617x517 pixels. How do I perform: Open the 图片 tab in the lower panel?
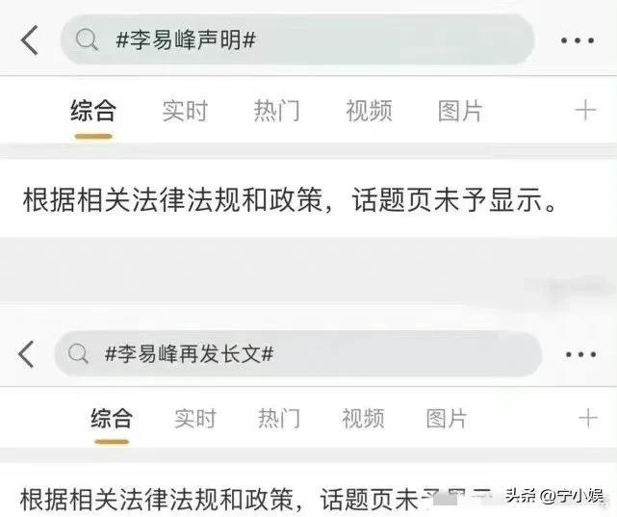(x=447, y=418)
